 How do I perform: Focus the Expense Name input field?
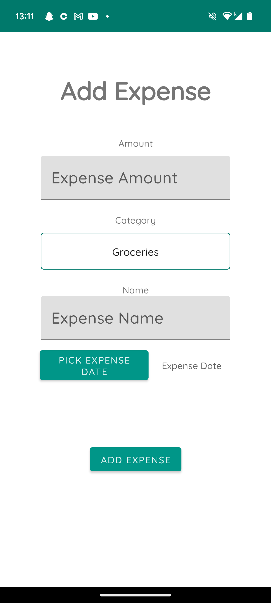(135, 318)
